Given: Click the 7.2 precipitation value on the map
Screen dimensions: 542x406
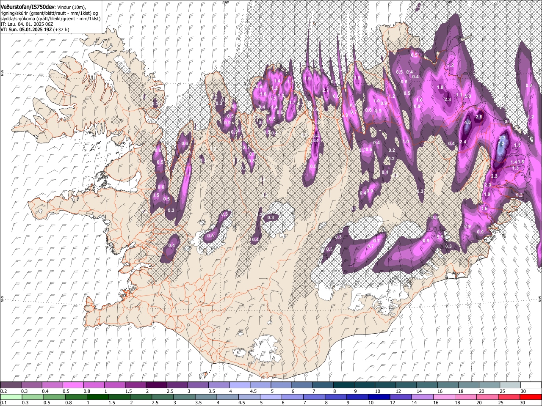Looking at the screenshot, I should 501,144.
